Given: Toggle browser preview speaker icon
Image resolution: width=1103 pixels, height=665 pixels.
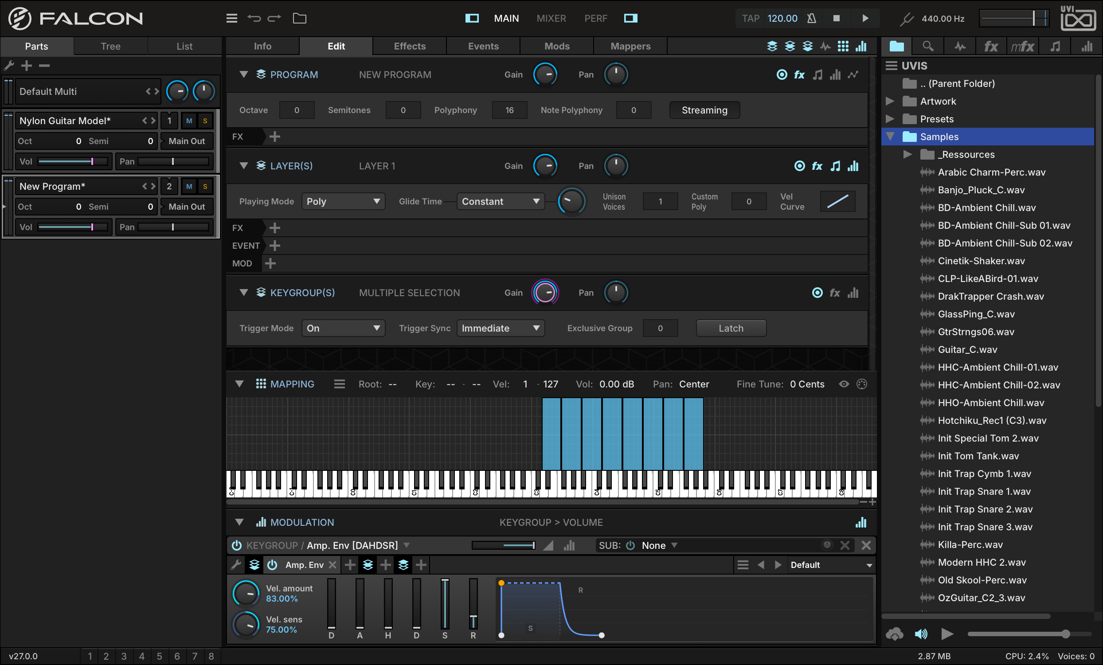Looking at the screenshot, I should (921, 634).
